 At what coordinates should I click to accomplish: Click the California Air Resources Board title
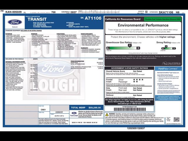[123, 19]
